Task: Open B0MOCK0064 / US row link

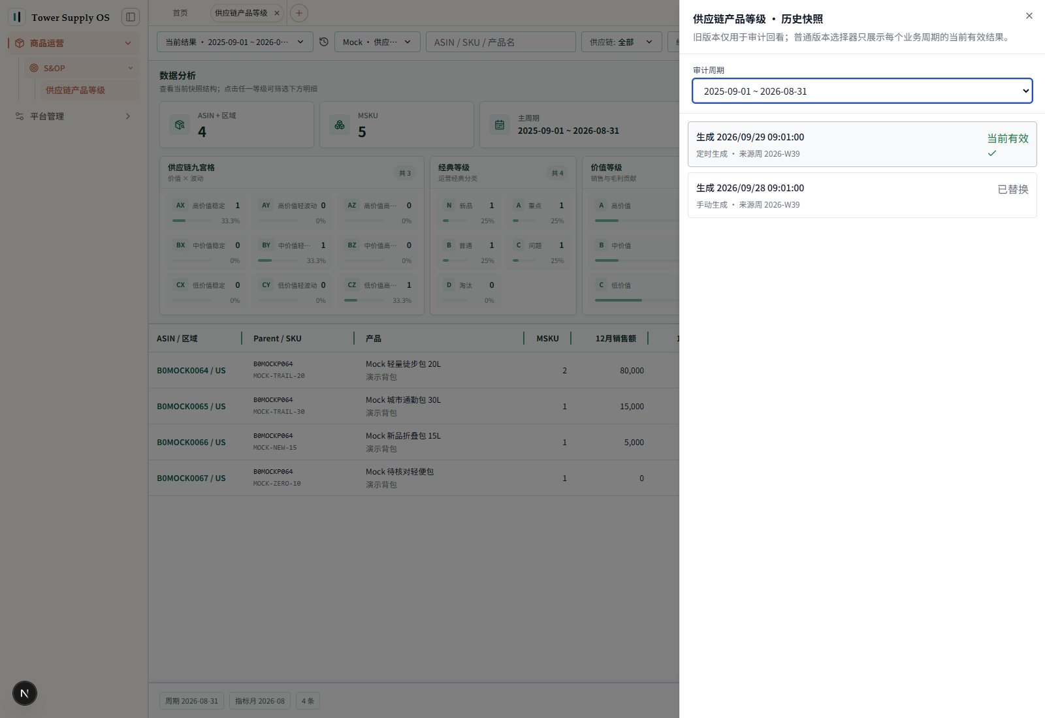Action: tap(191, 370)
